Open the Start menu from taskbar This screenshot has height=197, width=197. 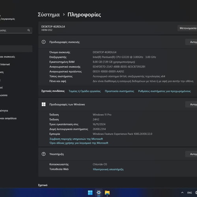90,193
